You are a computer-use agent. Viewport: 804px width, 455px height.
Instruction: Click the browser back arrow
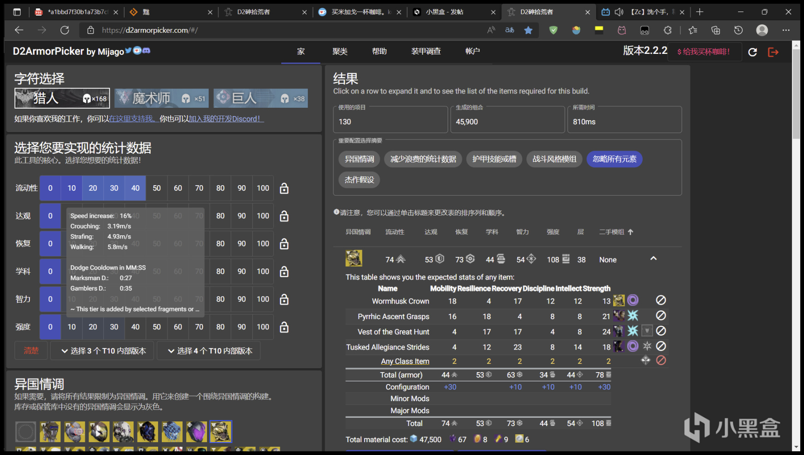(x=19, y=30)
